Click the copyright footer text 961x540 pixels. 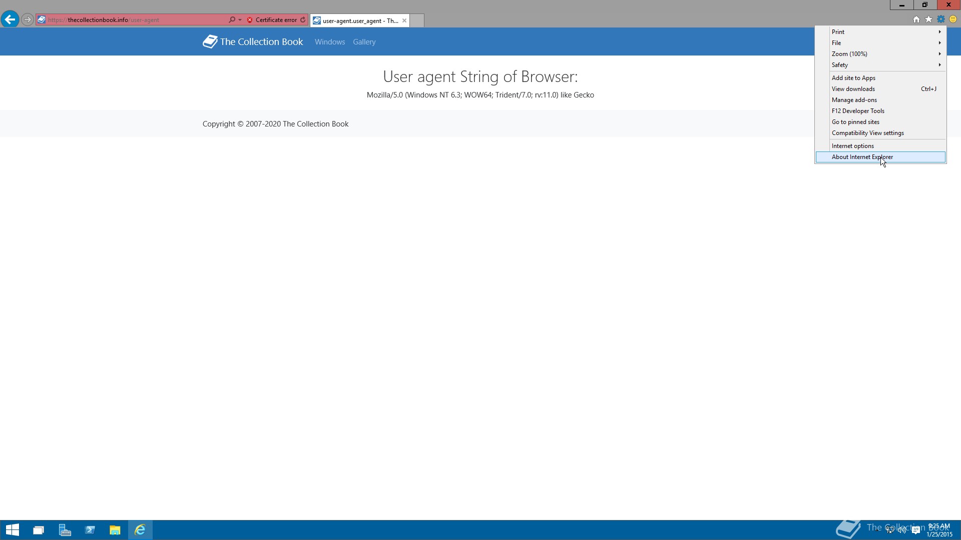275,124
